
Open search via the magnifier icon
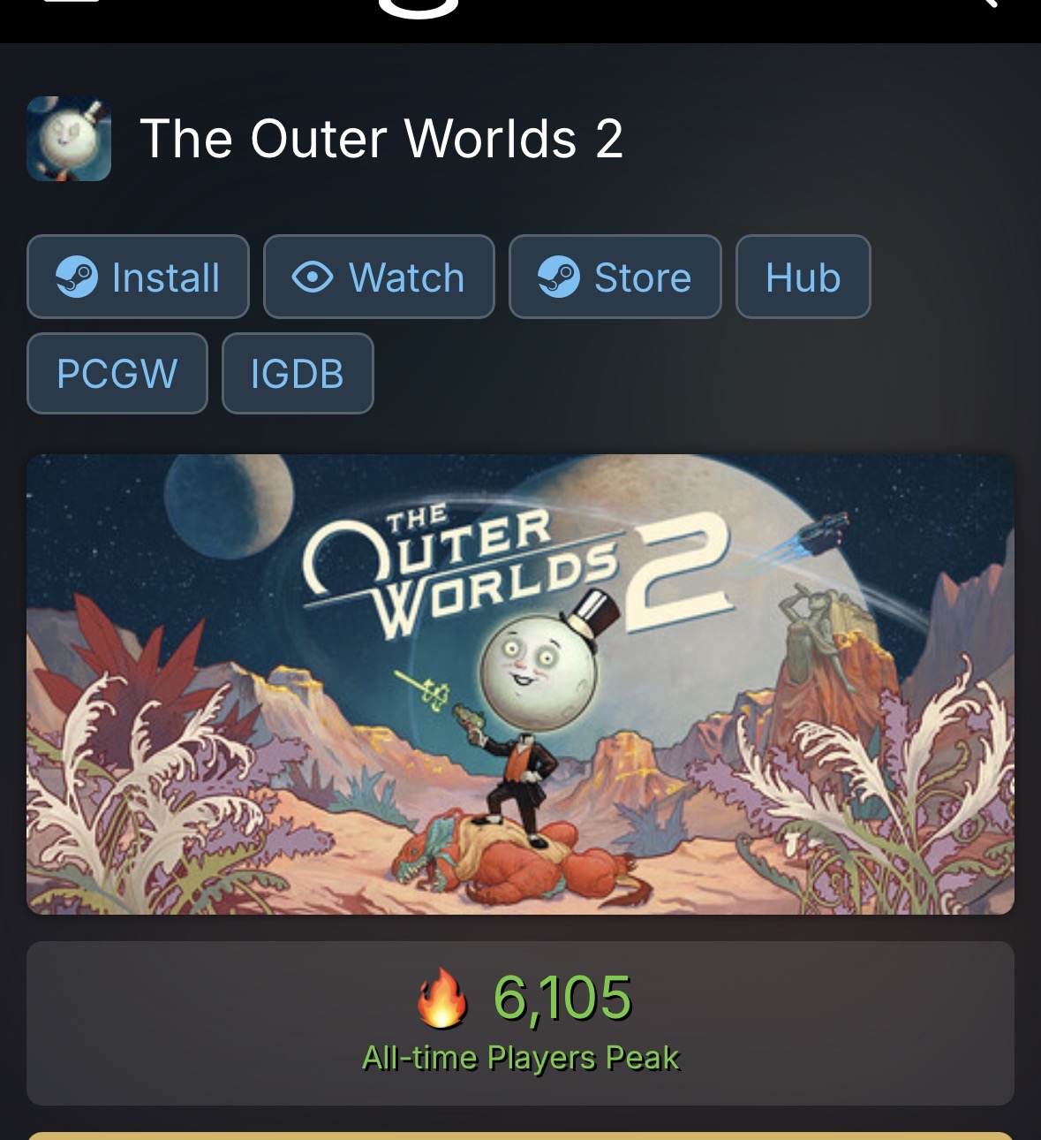point(983,4)
